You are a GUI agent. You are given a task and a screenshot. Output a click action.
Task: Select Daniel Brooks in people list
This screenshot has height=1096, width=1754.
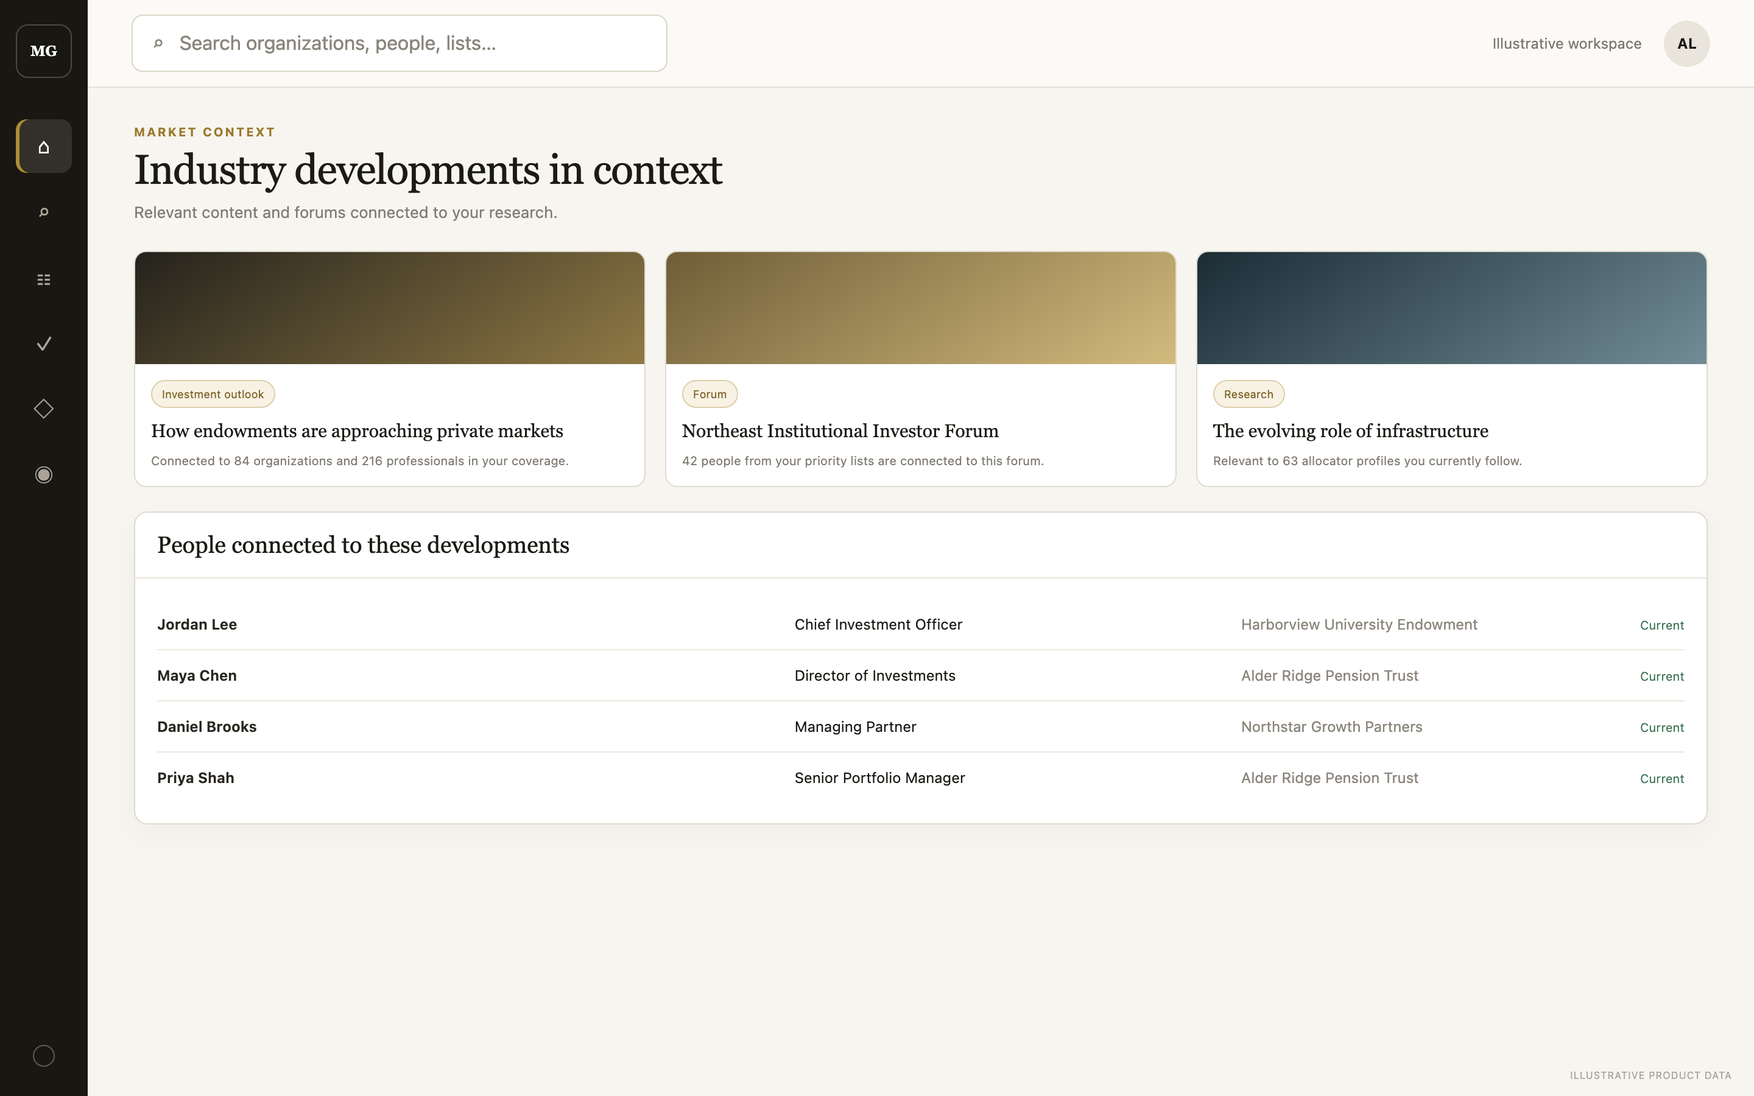click(206, 727)
